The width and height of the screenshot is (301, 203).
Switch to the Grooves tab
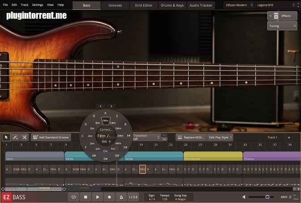coord(115,5)
